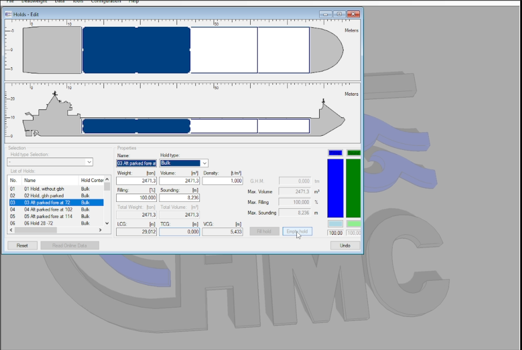The image size is (522, 350).
Task: Click the Reset button
Action: (x=22, y=245)
